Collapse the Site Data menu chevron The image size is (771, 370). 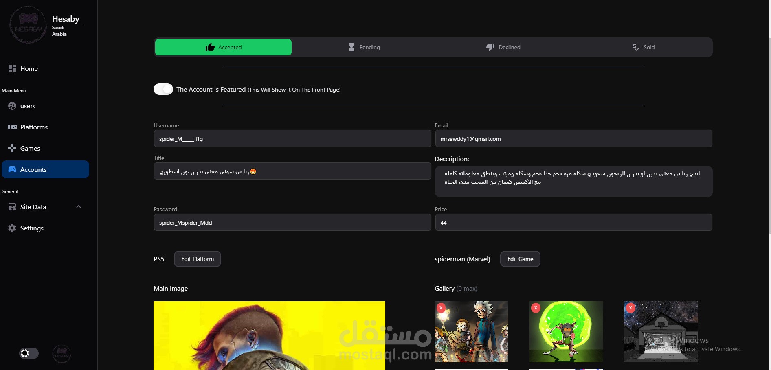pyautogui.click(x=79, y=207)
